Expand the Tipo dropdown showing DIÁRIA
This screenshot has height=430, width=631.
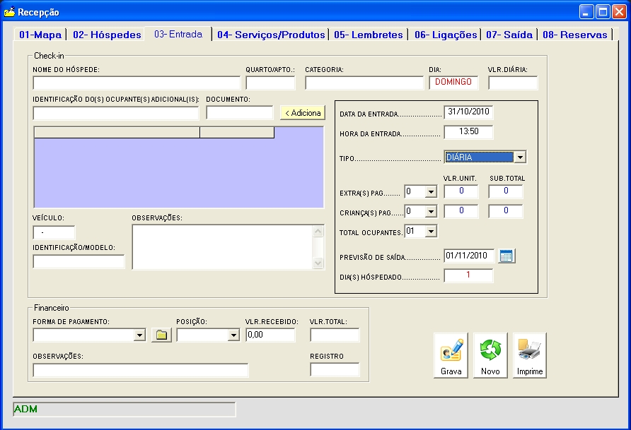pyautogui.click(x=520, y=157)
